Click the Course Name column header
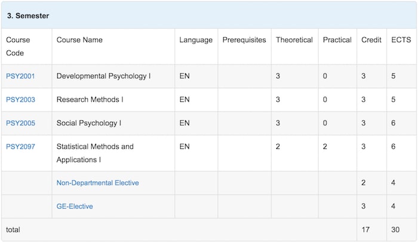This screenshot has width=418, height=242. (79, 40)
